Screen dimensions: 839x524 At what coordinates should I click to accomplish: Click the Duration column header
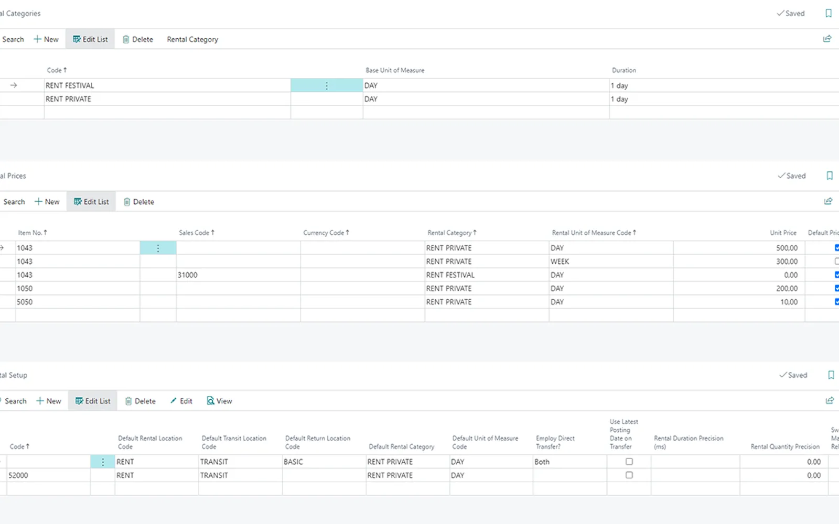624,70
